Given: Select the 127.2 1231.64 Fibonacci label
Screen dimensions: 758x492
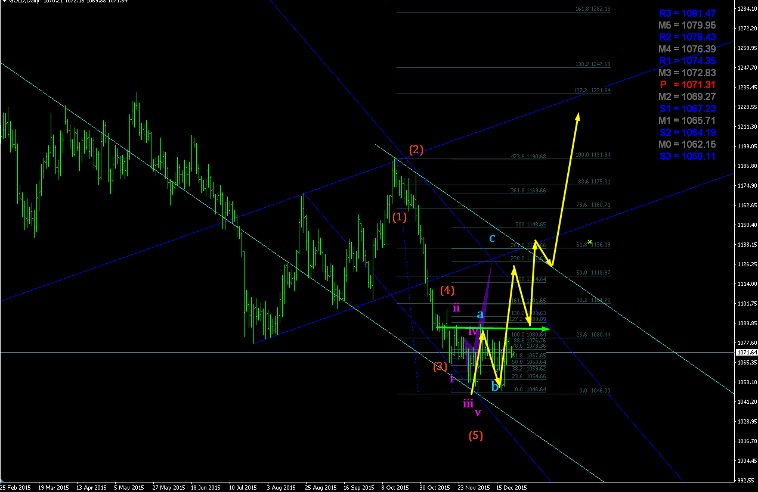Looking at the screenshot, I should 593,91.
